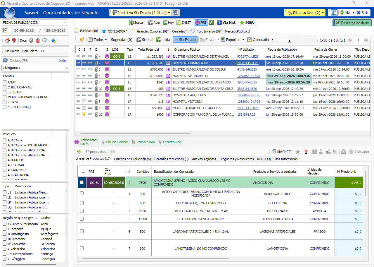
Task: Open the MURO (3) tab
Action: pos(264,159)
